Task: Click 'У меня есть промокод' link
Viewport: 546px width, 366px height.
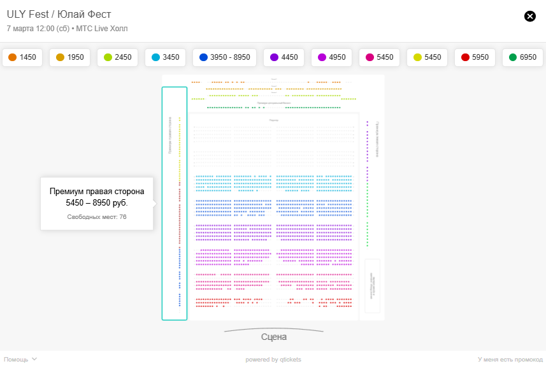Action: [510, 360]
